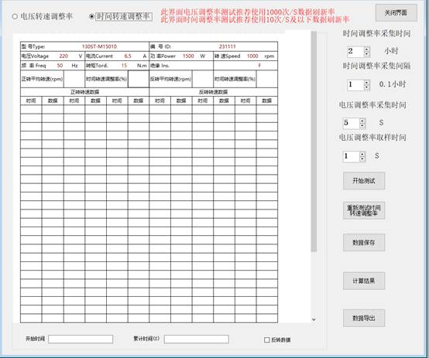Click the 开始时间 input field
Viewport: 429px width, 358px height.
click(x=81, y=339)
